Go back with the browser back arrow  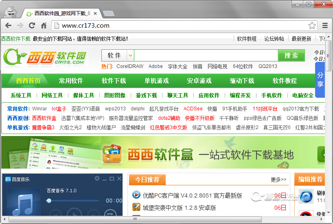click(x=8, y=26)
